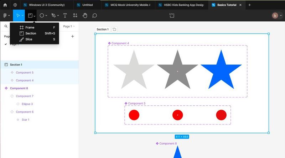The width and height of the screenshot is (285, 158).
Task: Add a new page with the plus icon
Action: click(73, 36)
